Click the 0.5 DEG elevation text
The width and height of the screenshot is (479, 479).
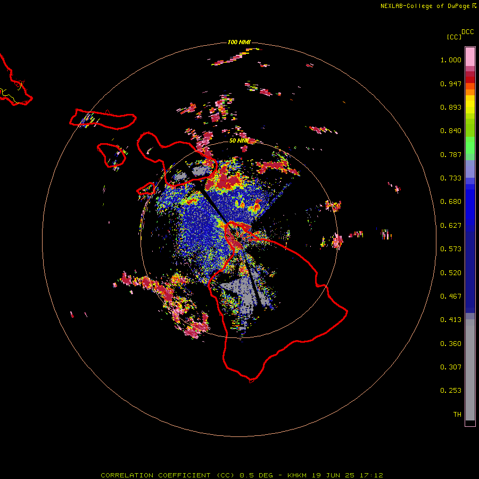[256, 475]
